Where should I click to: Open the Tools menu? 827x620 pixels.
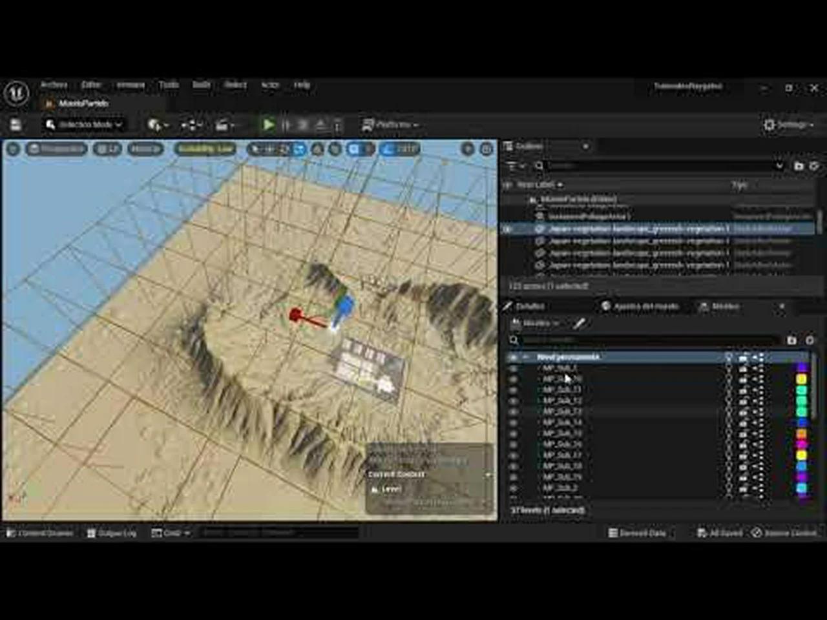(169, 85)
